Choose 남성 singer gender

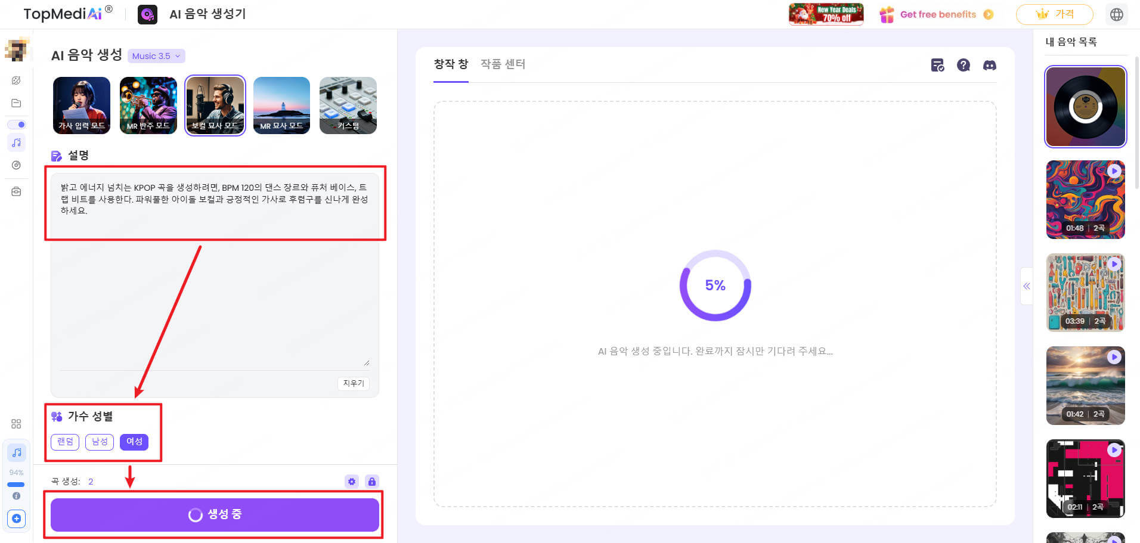pyautogui.click(x=100, y=442)
